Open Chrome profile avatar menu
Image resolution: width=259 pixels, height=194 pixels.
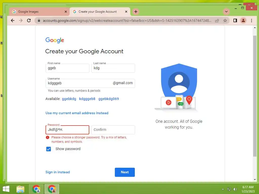click(x=243, y=20)
